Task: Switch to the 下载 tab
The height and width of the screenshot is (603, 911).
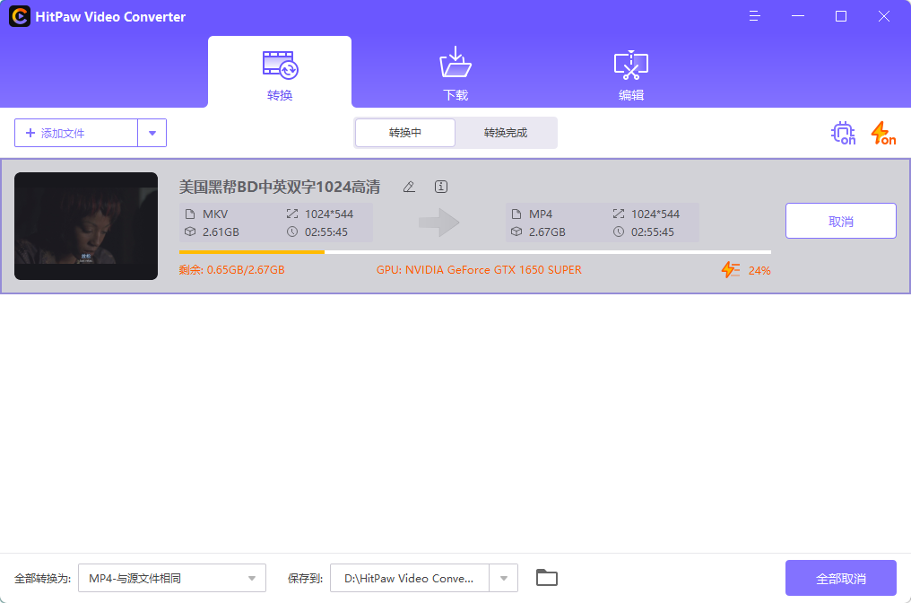Action: (455, 74)
